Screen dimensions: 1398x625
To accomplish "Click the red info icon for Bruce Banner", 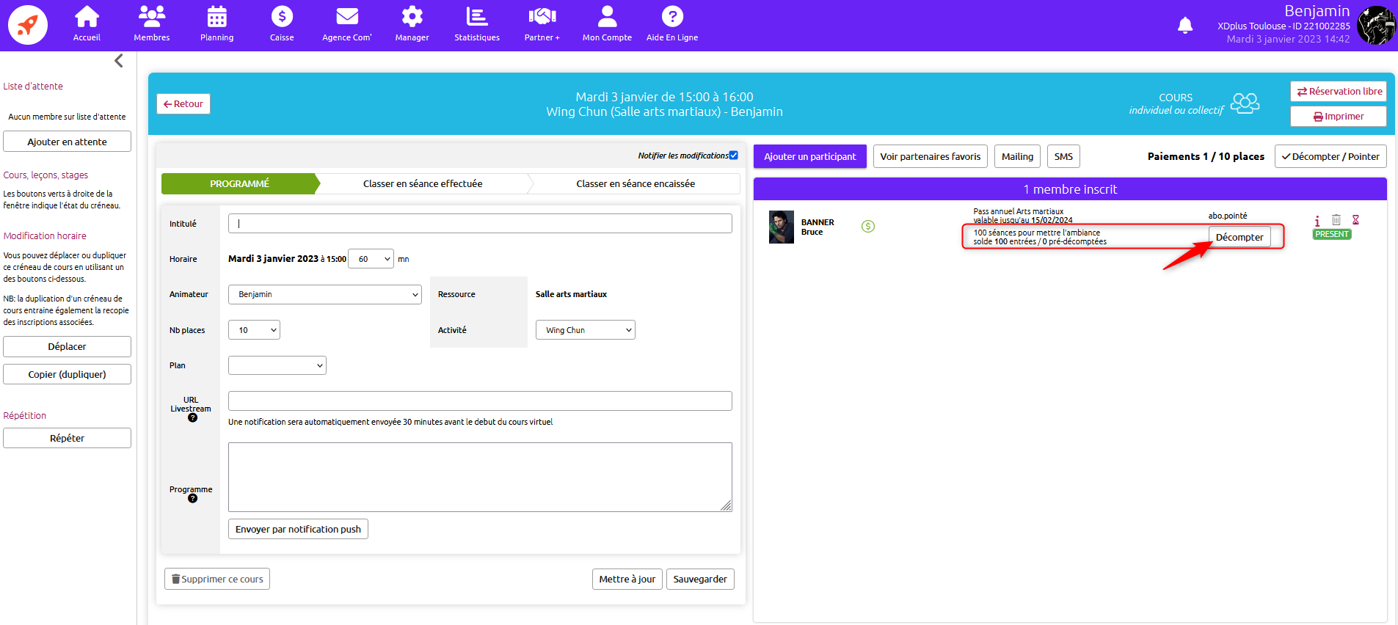I will tap(1317, 220).
